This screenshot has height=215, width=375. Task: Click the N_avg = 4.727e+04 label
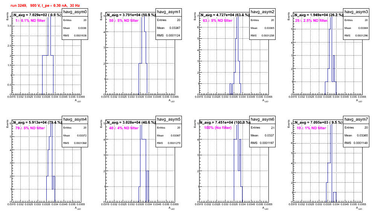(225, 15)
